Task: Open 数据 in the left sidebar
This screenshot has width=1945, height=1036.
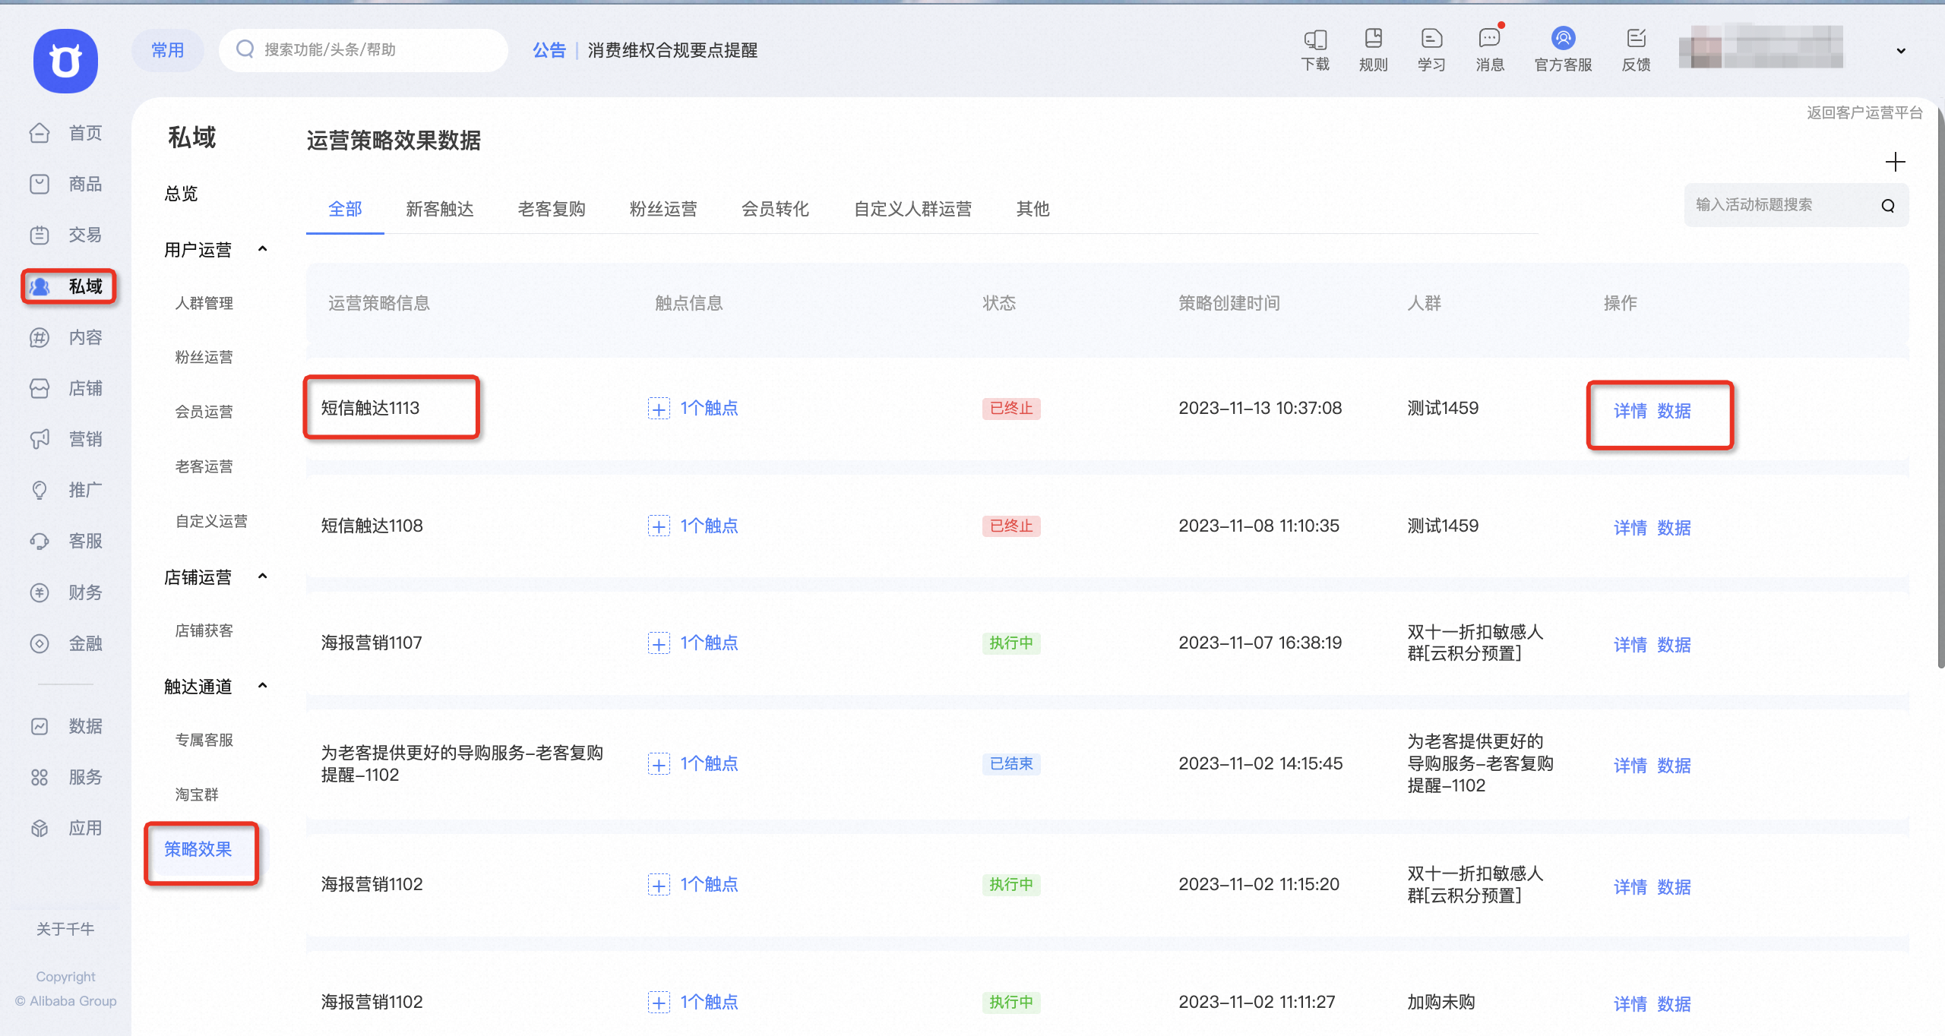Action: pyautogui.click(x=66, y=726)
